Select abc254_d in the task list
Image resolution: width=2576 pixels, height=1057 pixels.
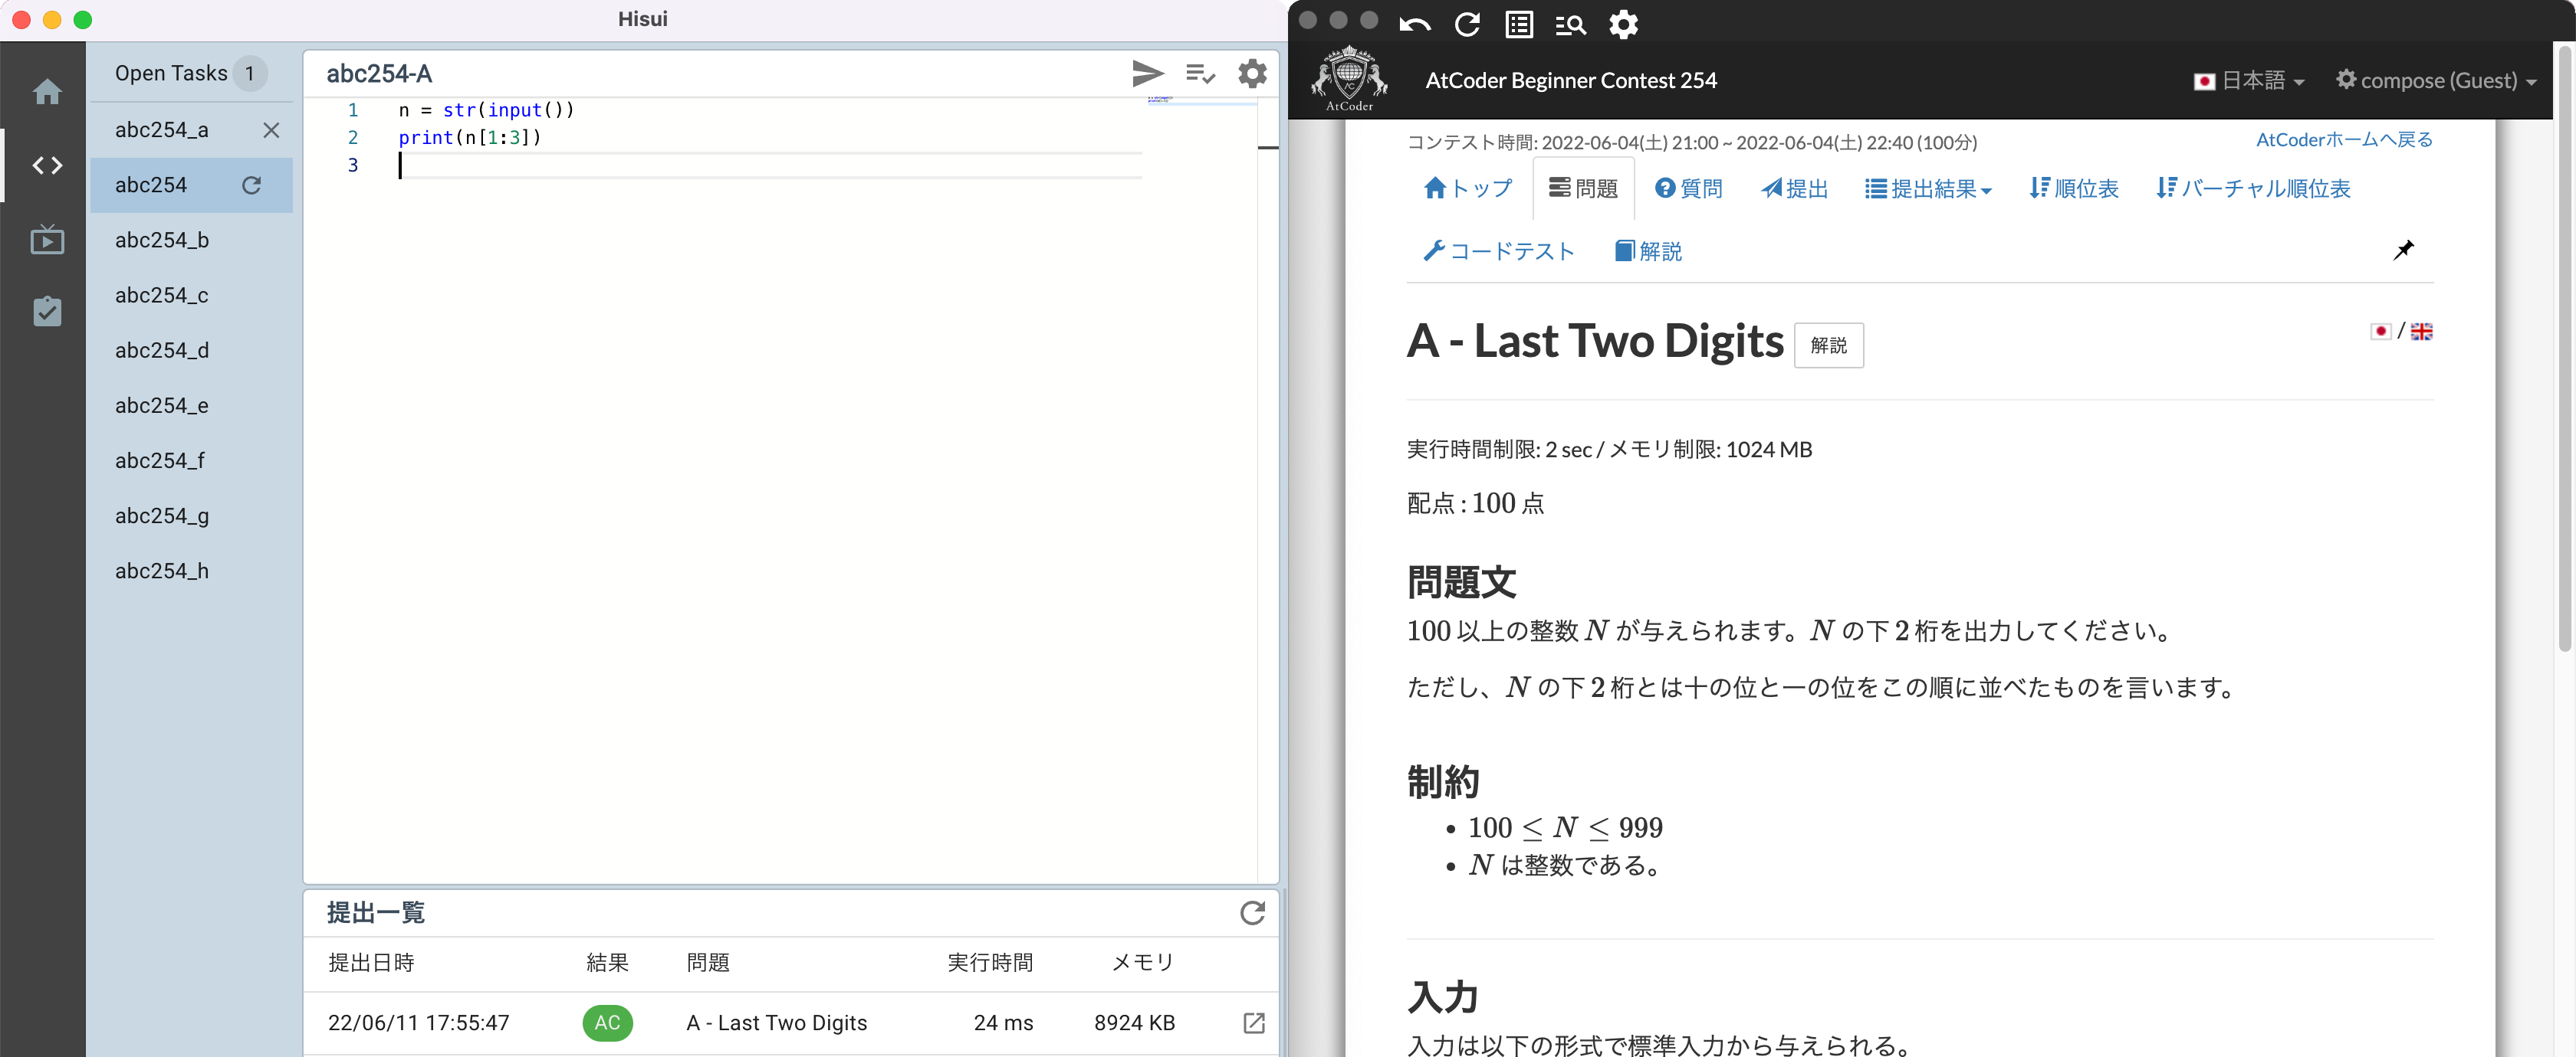(x=162, y=351)
